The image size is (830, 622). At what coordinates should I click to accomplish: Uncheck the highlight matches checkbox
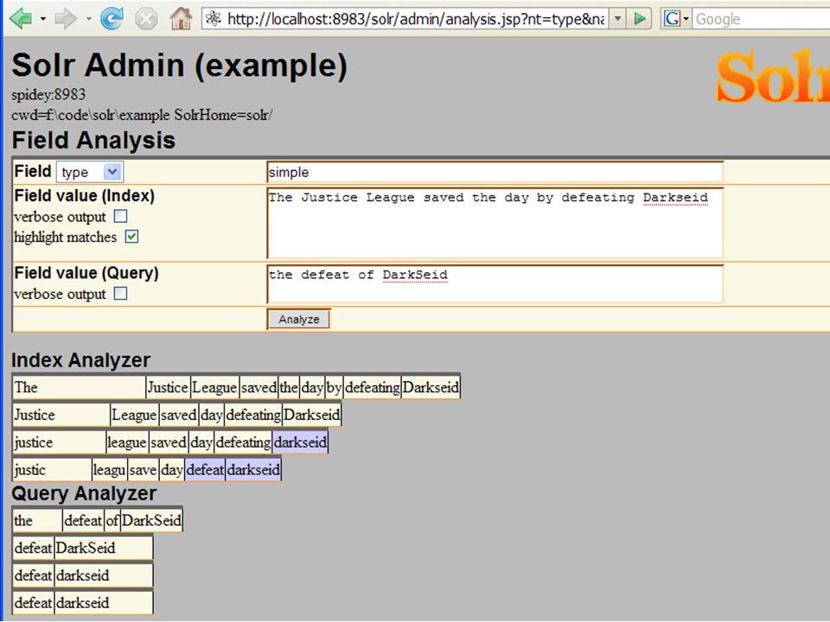tap(131, 237)
